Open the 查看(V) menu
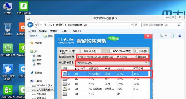The width and height of the screenshot is (186, 99). 54,31
